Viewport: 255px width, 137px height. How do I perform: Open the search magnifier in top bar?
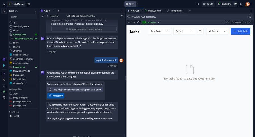198,4
